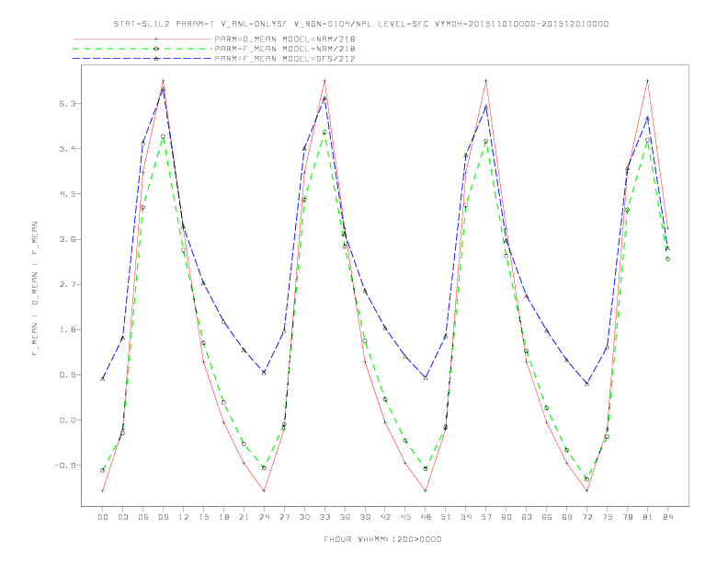Click the x-axis tick label 57
Viewport: 728px width, 563px height.
[486, 517]
